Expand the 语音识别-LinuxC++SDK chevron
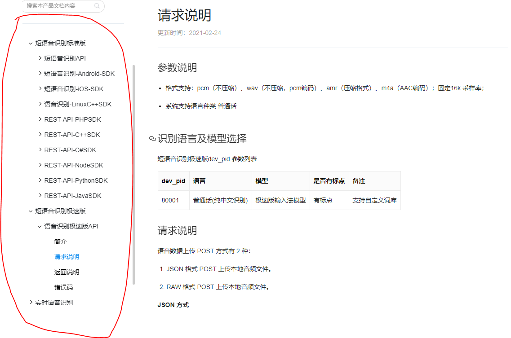511x338 pixels. pos(40,104)
